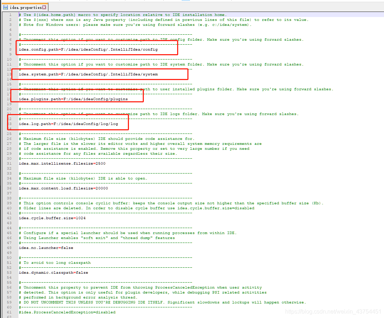Click the 'To avoid too long classpath' comment
Image resolution: width=384 pixels, height=318 pixels.
tap(57, 263)
